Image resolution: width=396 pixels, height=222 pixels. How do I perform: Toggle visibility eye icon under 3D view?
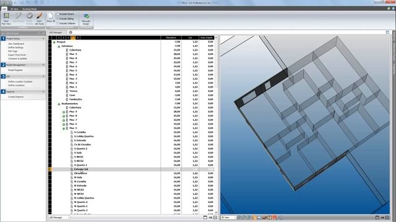382,218
